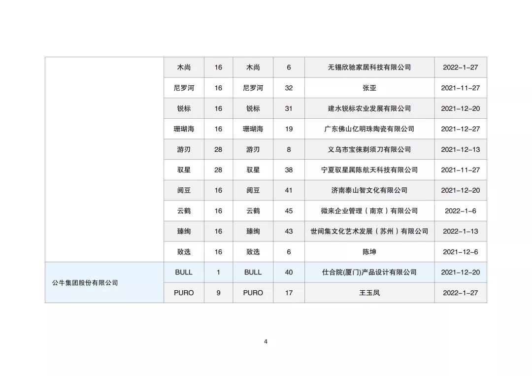Click the leftmost BULL trademark cell
The image size is (532, 376).
tap(184, 272)
